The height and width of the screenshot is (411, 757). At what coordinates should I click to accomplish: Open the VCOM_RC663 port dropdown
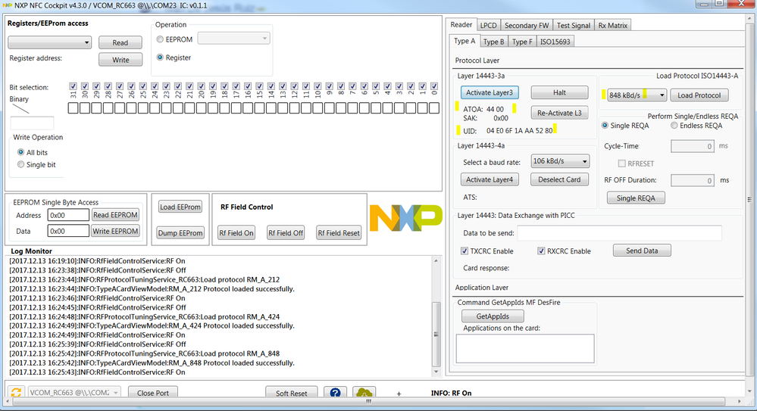[x=74, y=393]
